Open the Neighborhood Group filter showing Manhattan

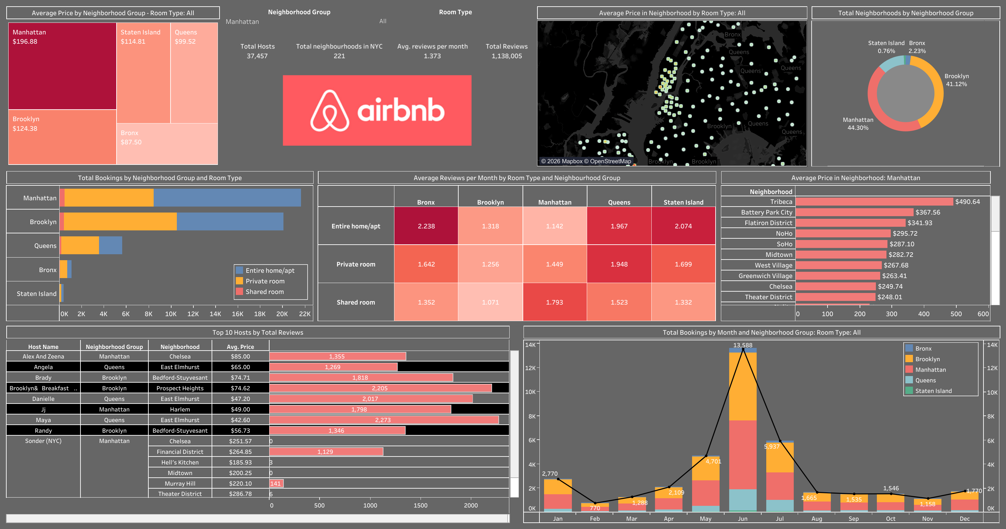(x=242, y=22)
